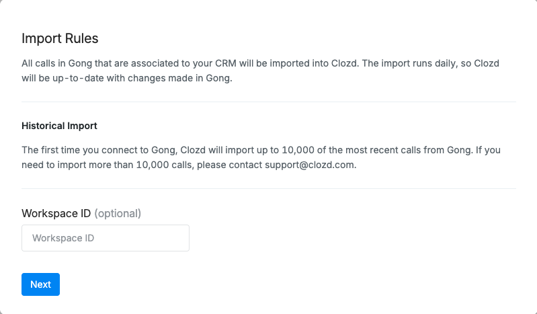
Task: Click the blue Next button
Action: point(40,284)
